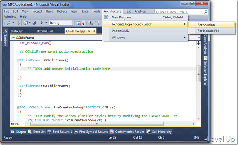The image size is (238, 145).
Task: Select For Solution in the submenu
Action: point(212,25)
